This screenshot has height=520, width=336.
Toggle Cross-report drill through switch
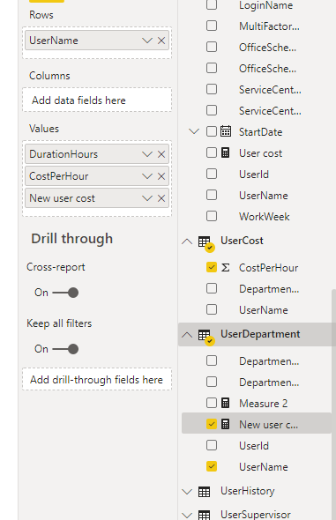pyautogui.click(x=65, y=293)
